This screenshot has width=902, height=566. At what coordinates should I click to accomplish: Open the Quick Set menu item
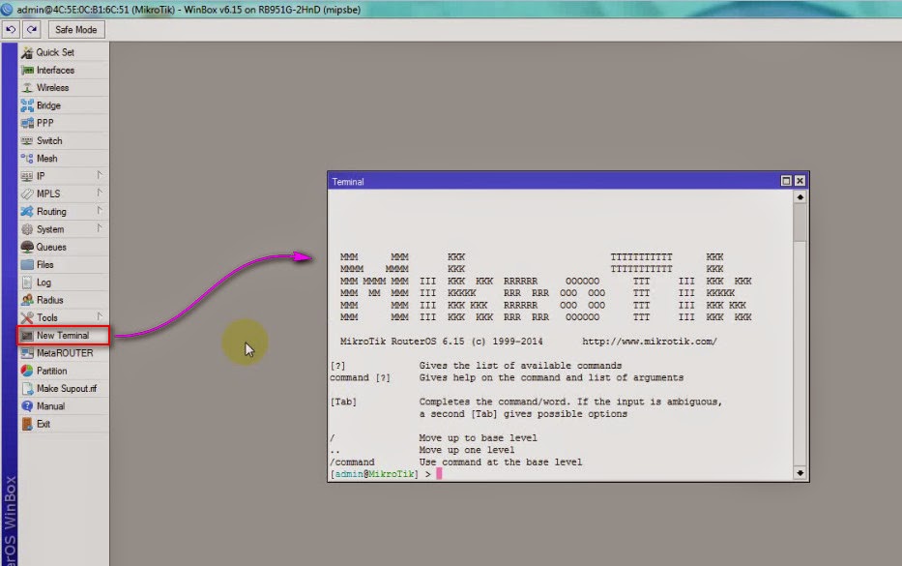pyautogui.click(x=63, y=52)
